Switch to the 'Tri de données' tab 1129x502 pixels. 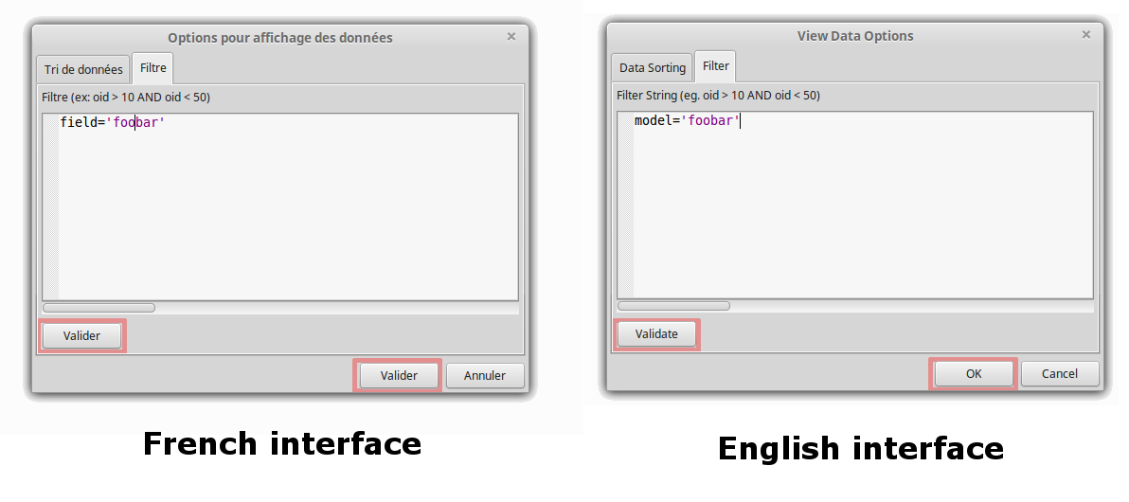point(83,69)
